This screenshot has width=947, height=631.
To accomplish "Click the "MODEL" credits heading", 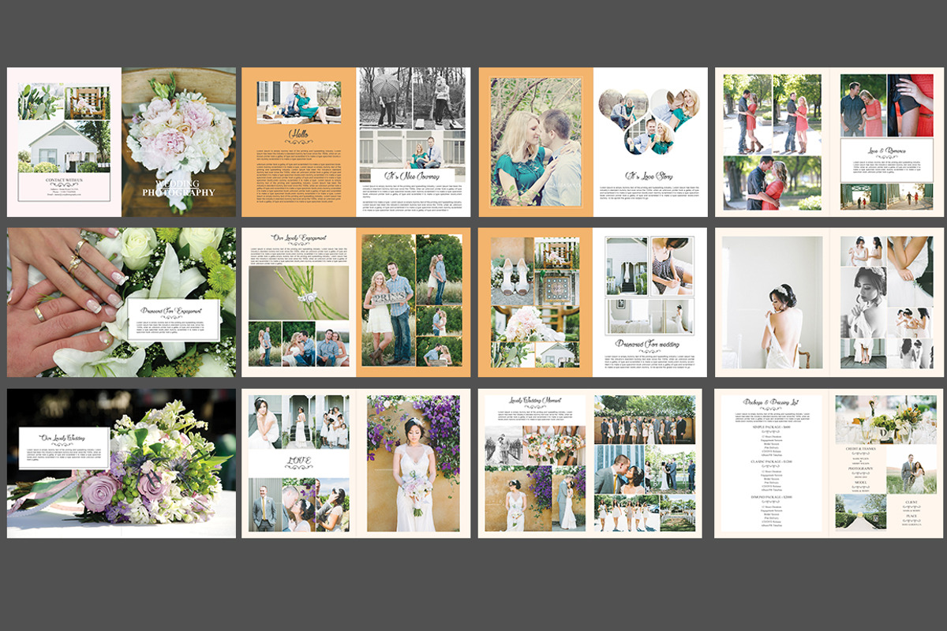I will pos(861,483).
